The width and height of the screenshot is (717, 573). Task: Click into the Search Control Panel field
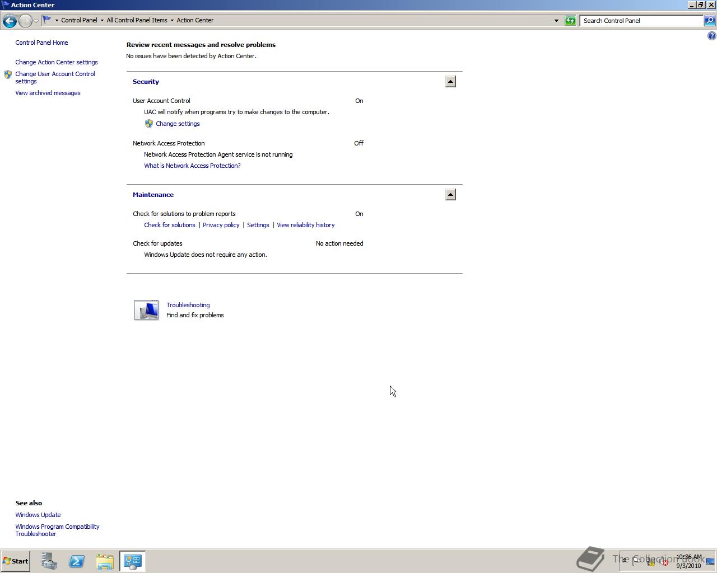coord(641,21)
